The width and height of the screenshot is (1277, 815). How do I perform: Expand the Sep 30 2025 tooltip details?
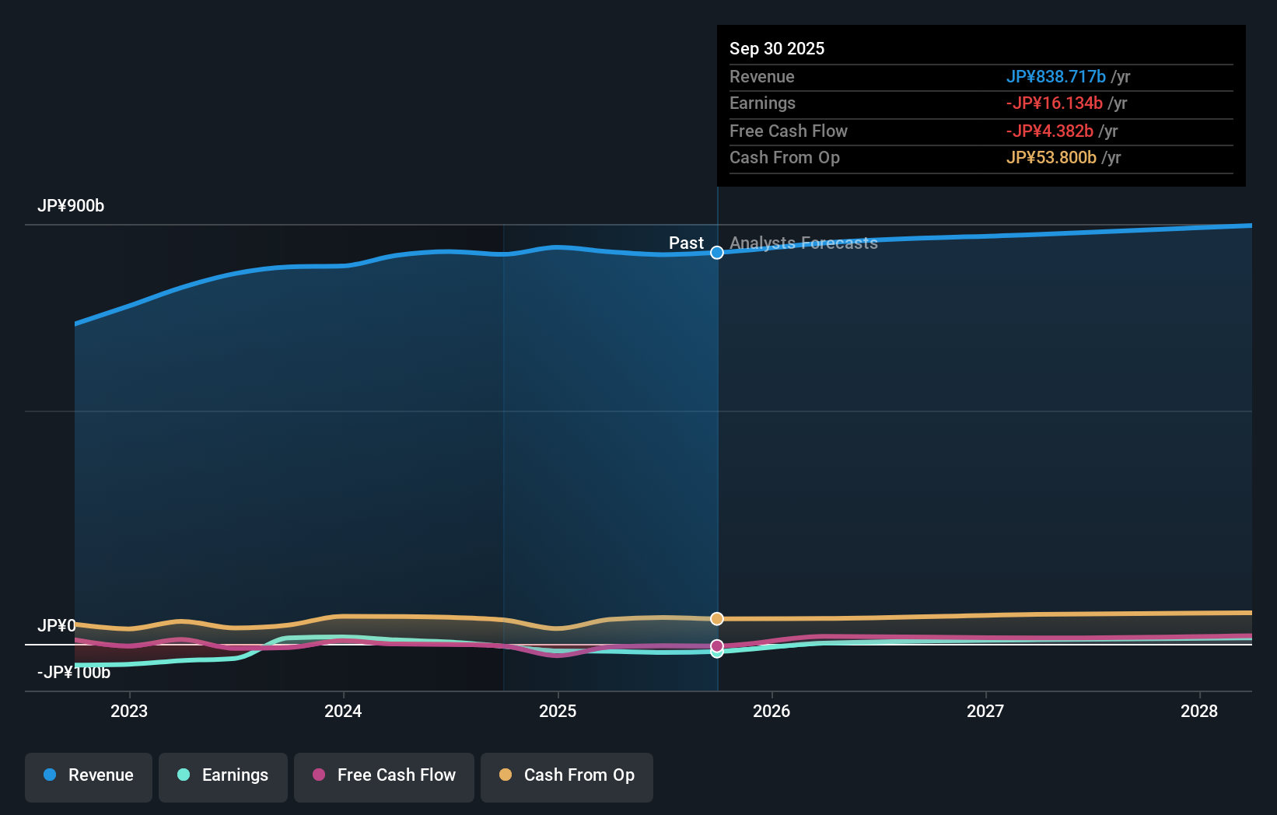point(777,48)
